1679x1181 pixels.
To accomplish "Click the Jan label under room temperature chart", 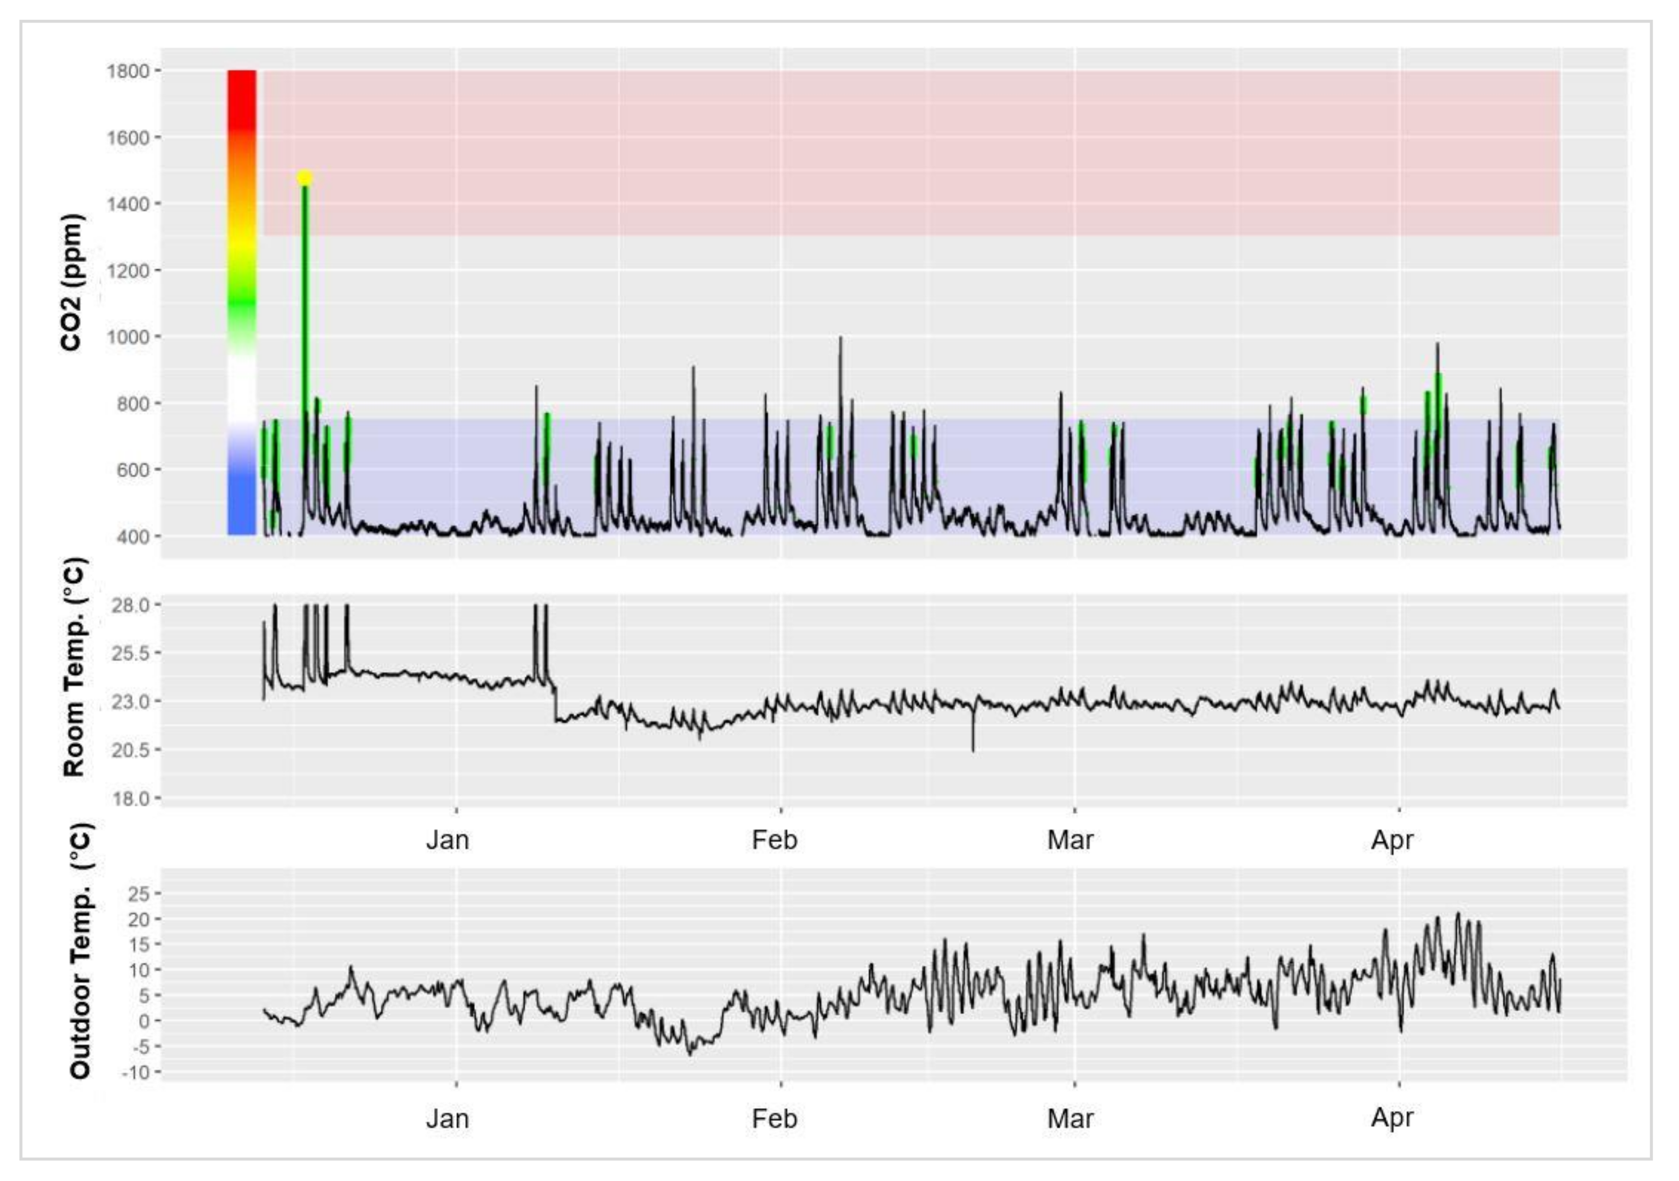I will [448, 841].
